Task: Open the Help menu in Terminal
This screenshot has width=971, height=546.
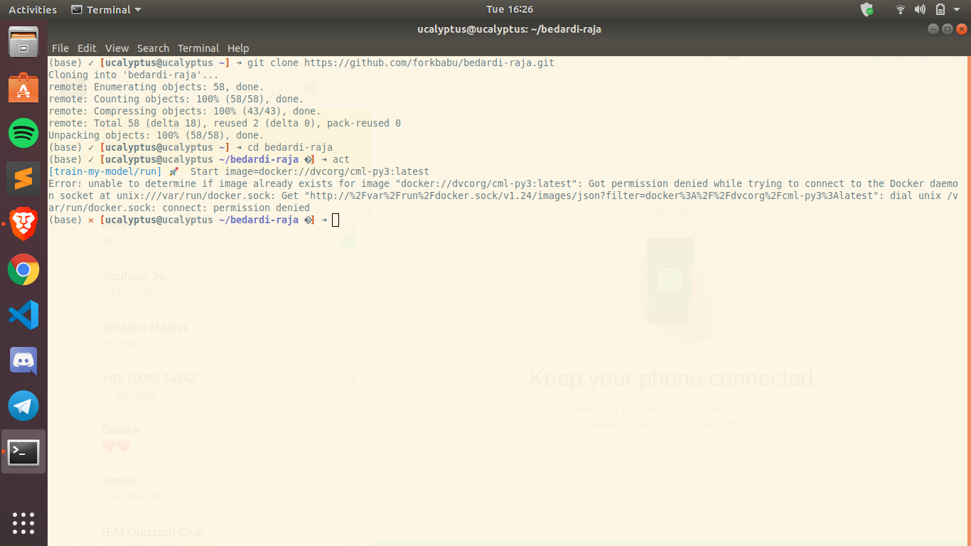Action: [238, 48]
